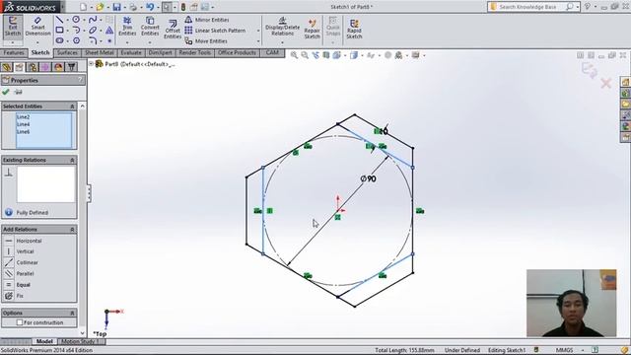Viewport: 631px width, 355px height.
Task: Select Line2 in Selected Entities
Action: tap(23, 117)
